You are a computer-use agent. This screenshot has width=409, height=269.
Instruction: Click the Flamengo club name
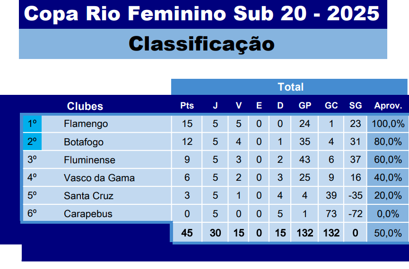86,124
